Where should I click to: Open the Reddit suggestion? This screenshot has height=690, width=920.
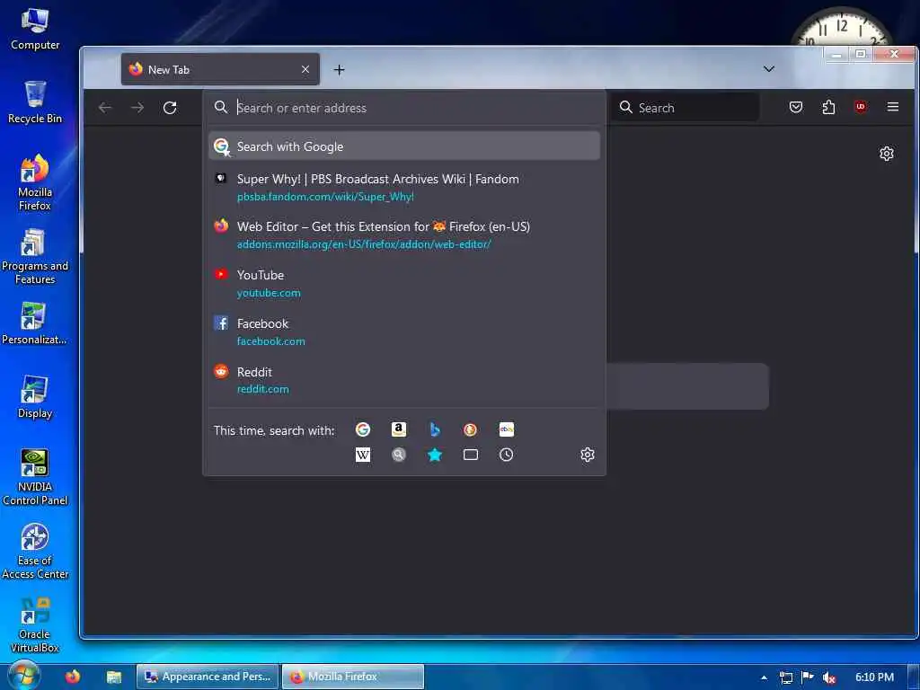point(404,380)
